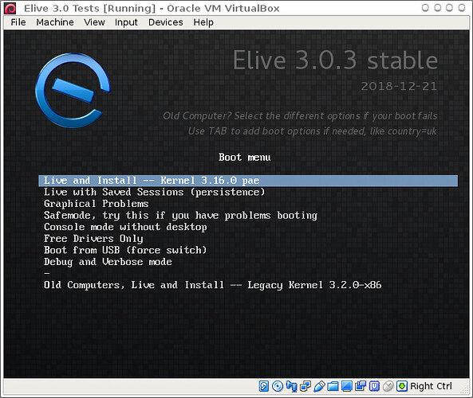Select the 'Free Drivers Only' boot entry
The image size is (473, 398).
(93, 239)
